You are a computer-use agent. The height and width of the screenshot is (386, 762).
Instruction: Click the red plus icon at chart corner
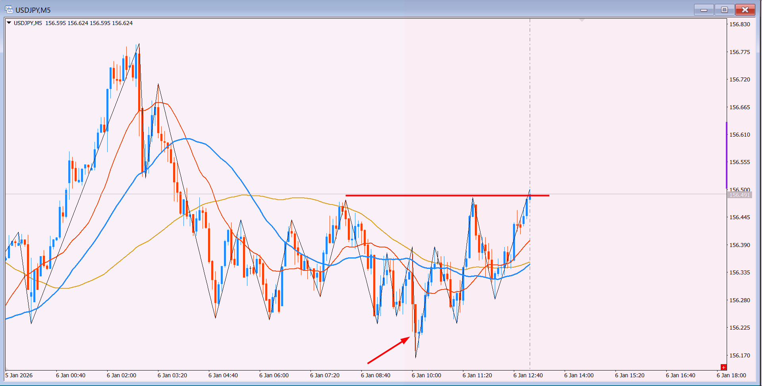pyautogui.click(x=723, y=367)
